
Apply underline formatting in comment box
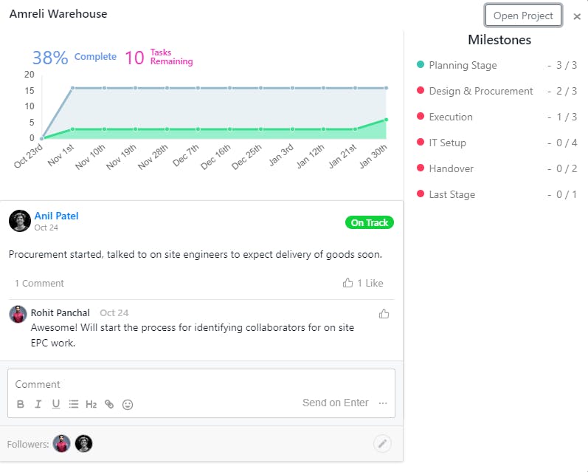[56, 404]
